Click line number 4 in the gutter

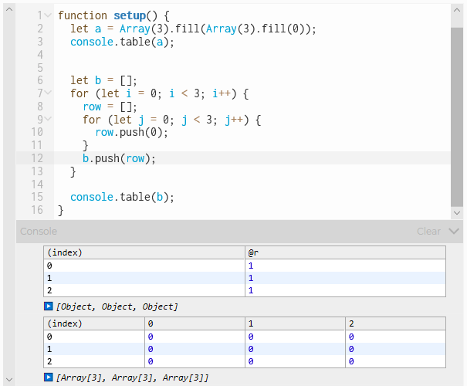pyautogui.click(x=40, y=55)
